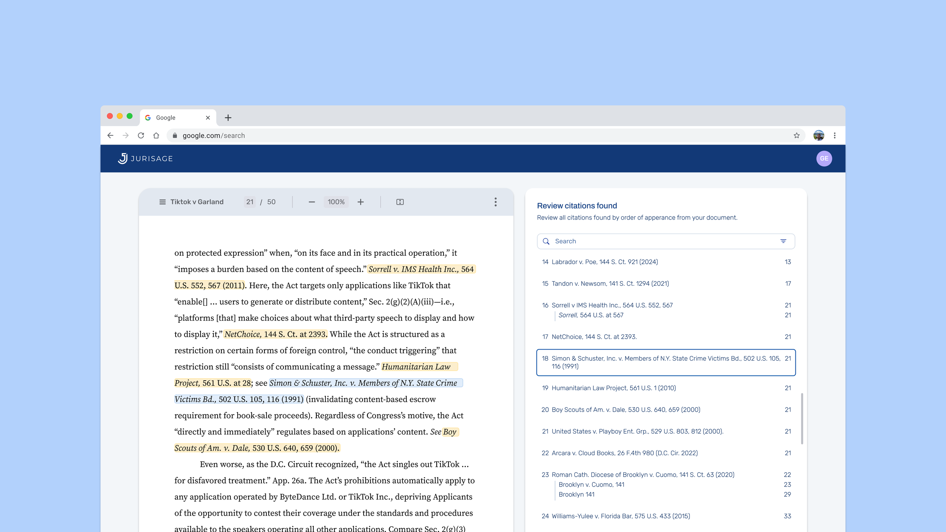Screen dimensions: 946x532
Task: Bookmark page with the star icon
Action: [797, 135]
